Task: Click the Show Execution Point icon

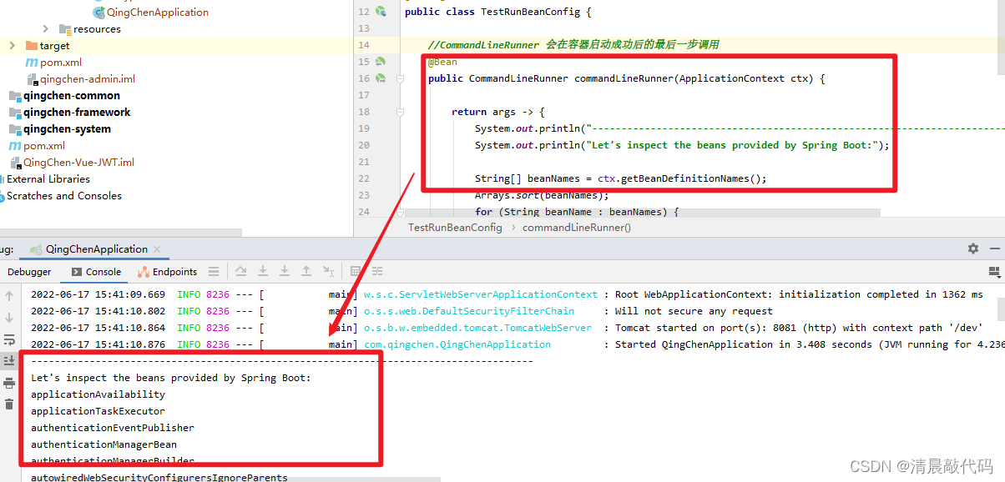Action: [x=214, y=272]
